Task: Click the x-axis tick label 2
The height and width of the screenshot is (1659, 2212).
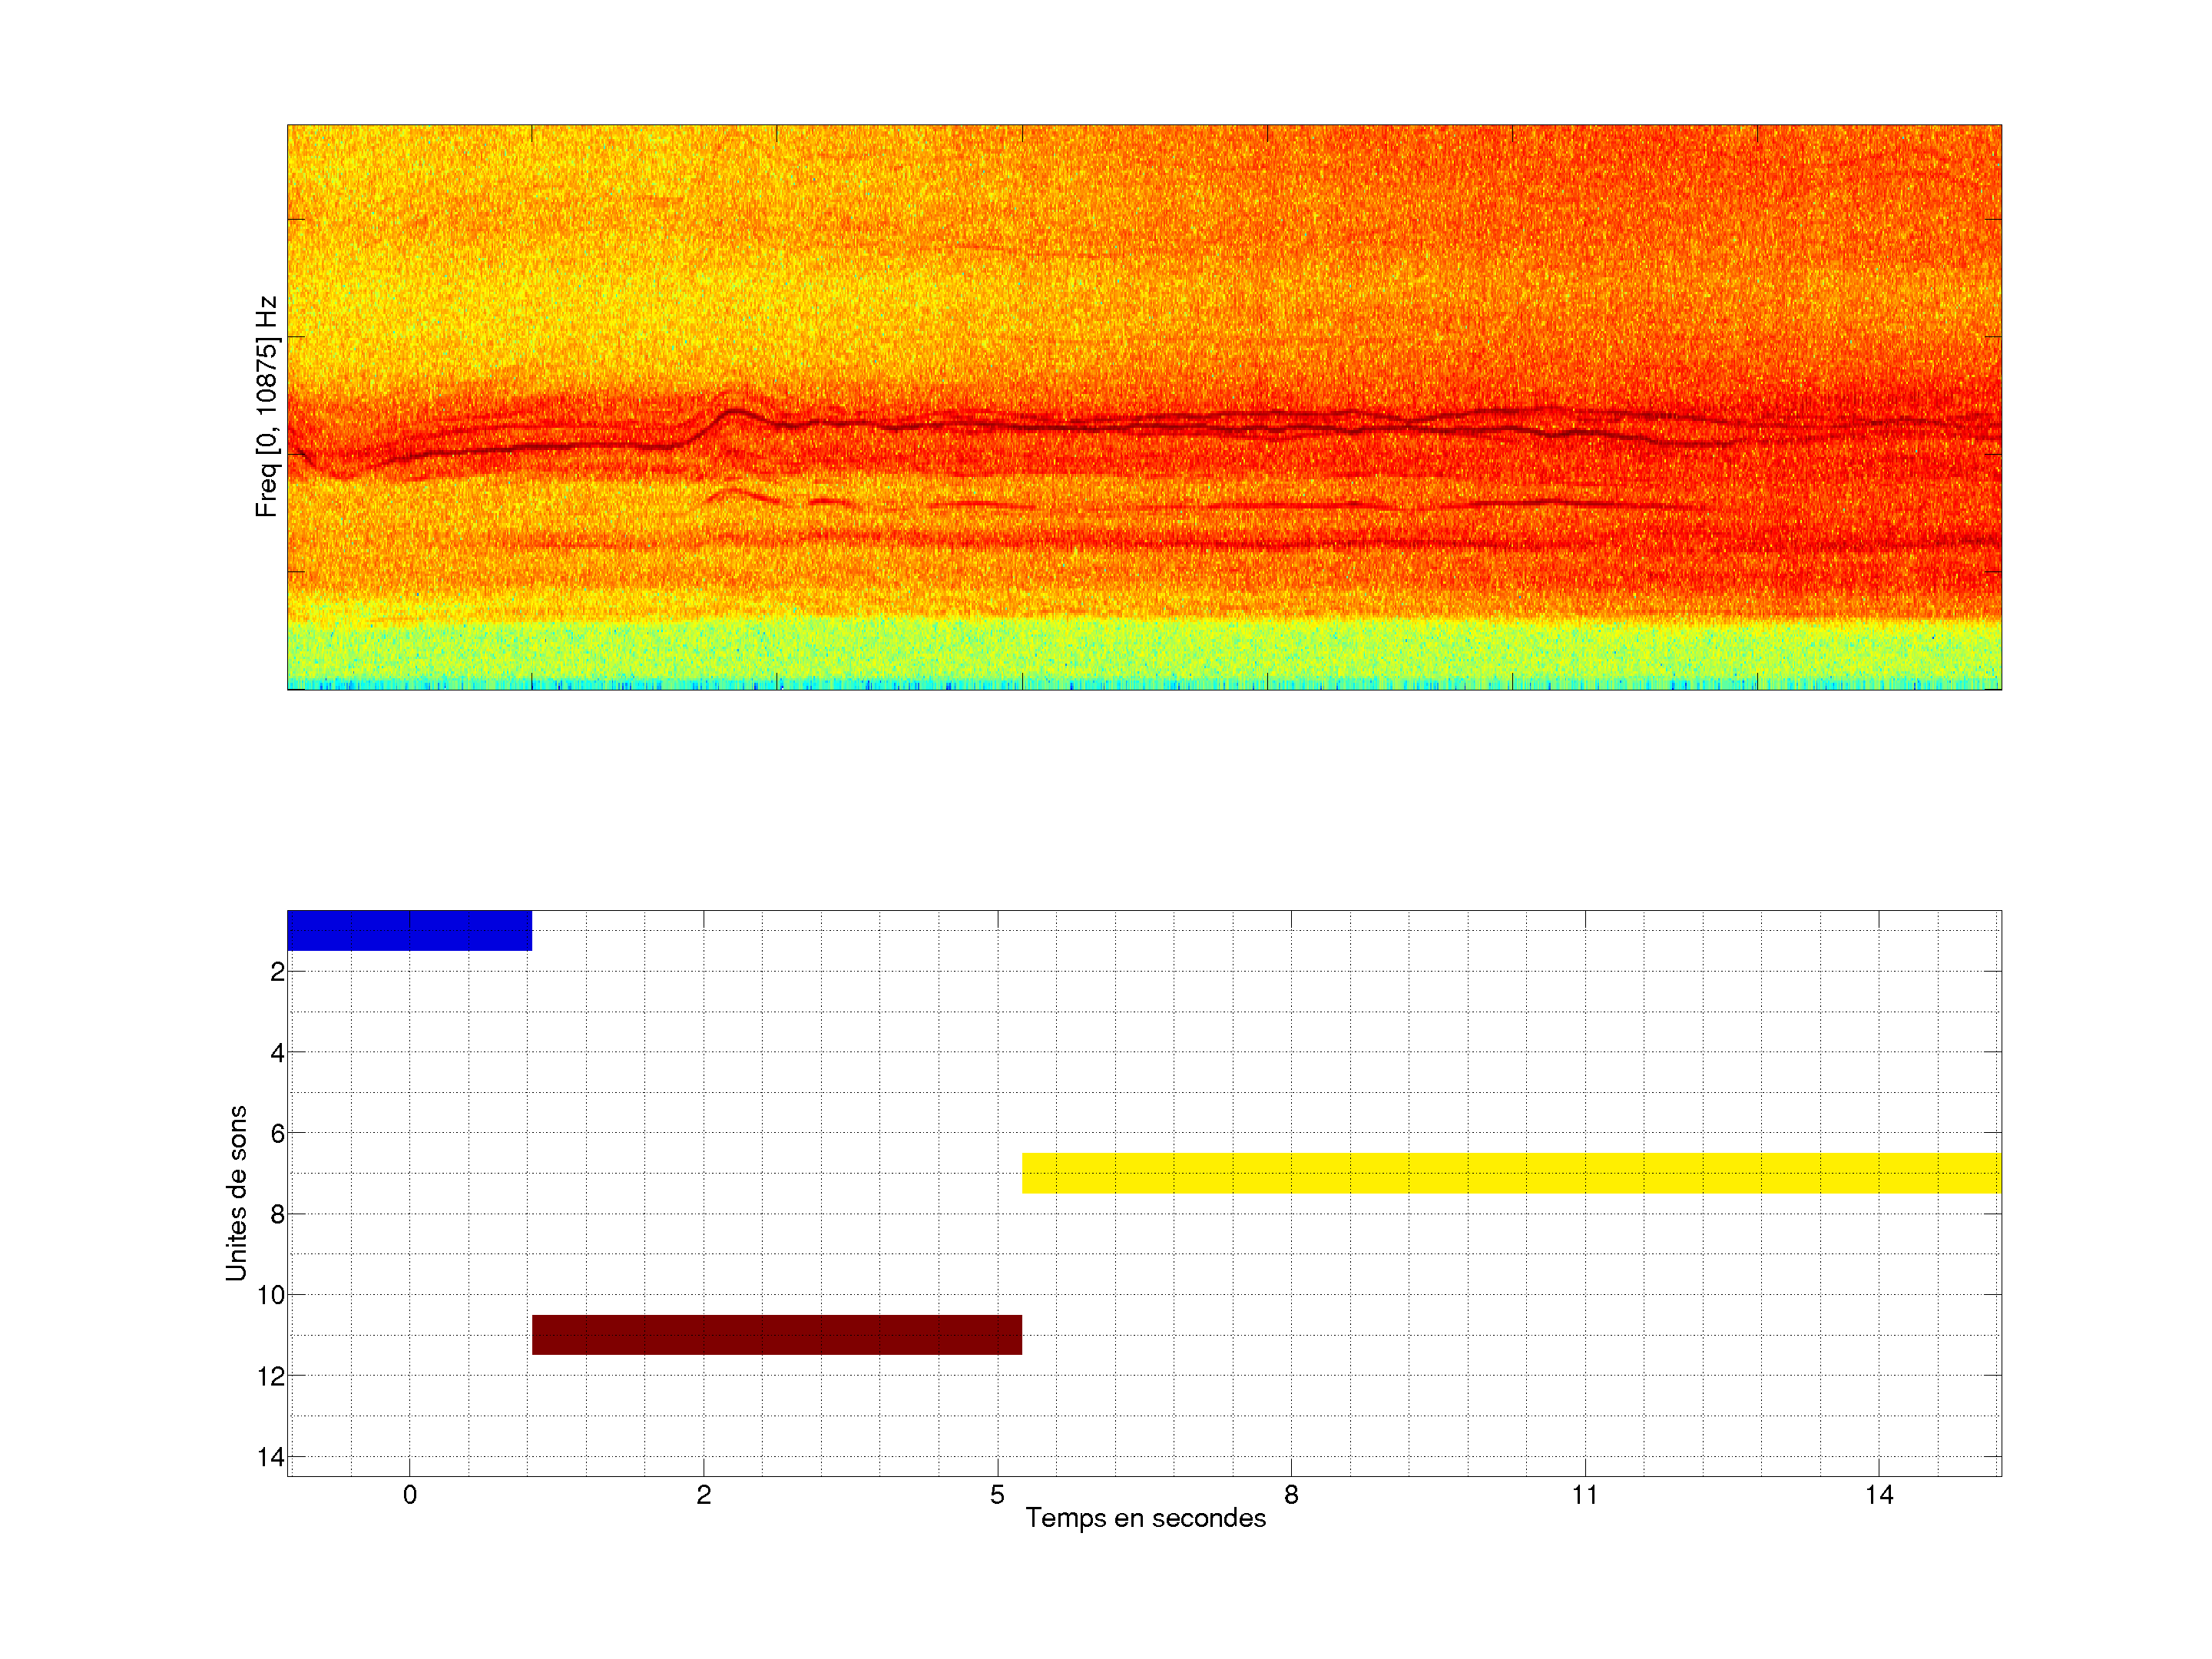Action: [703, 1495]
